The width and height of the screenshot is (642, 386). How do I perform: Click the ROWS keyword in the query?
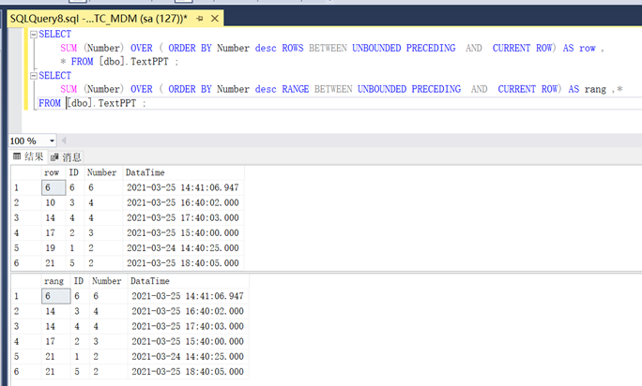(293, 48)
